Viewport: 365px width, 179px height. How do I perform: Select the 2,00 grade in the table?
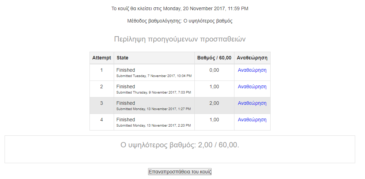[x=214, y=103]
